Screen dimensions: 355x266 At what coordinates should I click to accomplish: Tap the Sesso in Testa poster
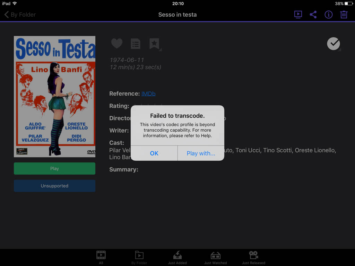[x=54, y=97]
